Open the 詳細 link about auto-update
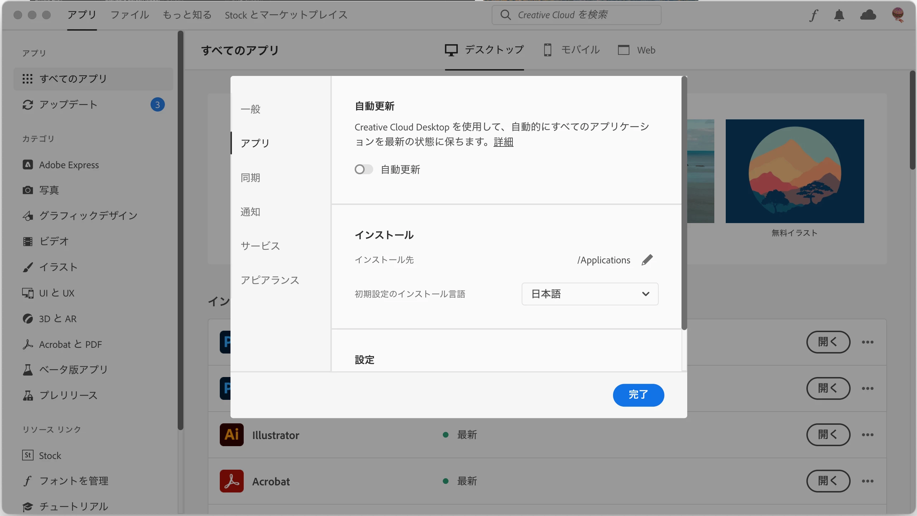Image resolution: width=917 pixels, height=516 pixels. 503,142
